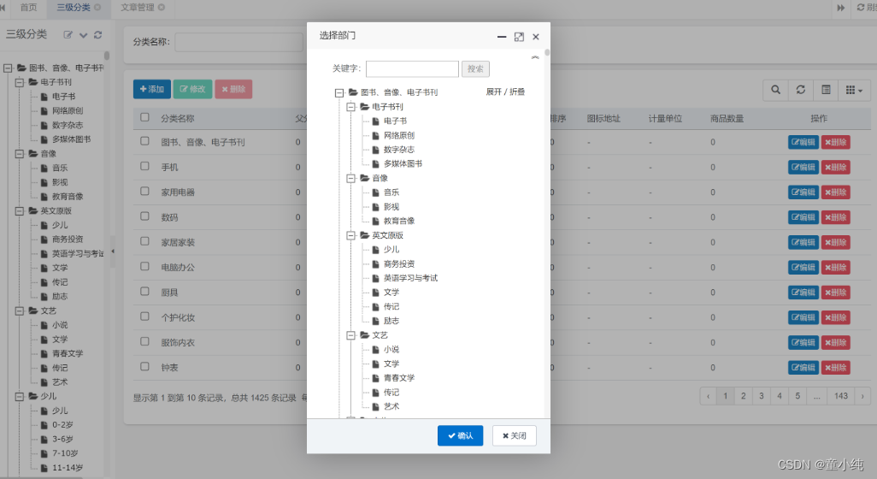Maximize the 选择部门 dialog

[519, 37]
